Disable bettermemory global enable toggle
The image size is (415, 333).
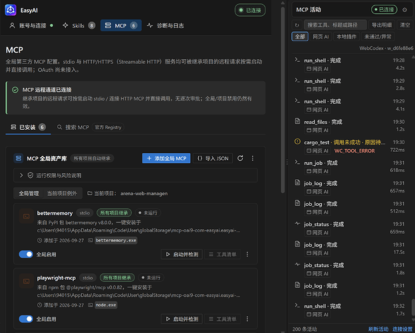tap(26, 254)
